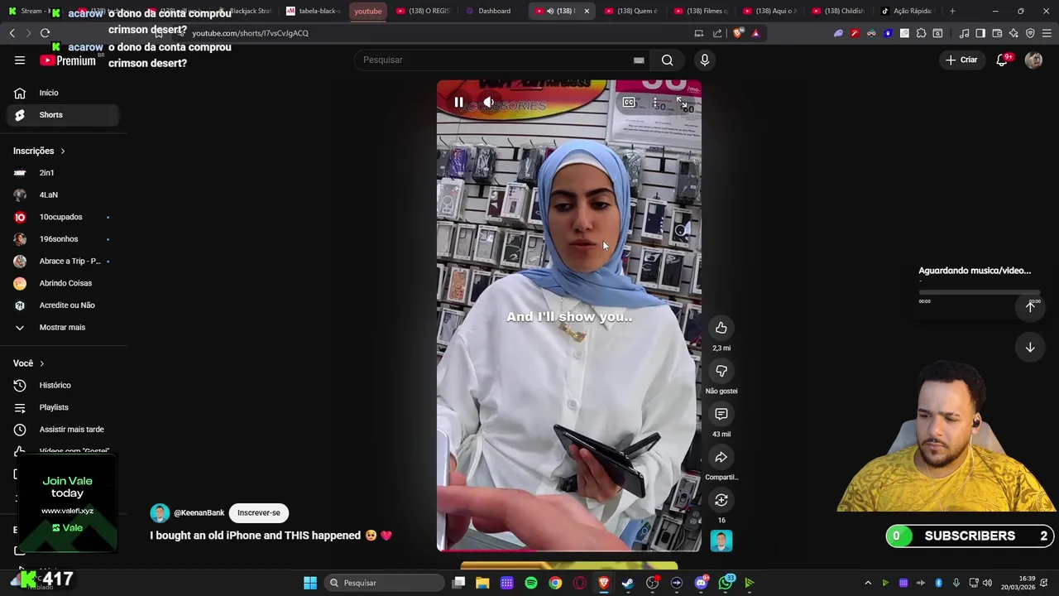
Task: Open the Short's three-dot more options menu
Action: click(x=655, y=103)
